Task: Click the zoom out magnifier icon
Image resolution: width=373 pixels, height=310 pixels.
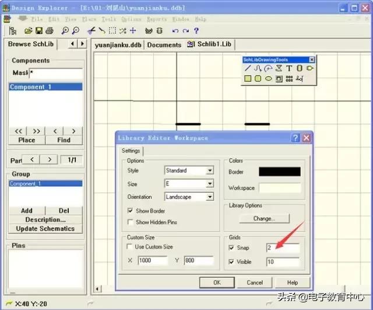Action: click(76, 30)
